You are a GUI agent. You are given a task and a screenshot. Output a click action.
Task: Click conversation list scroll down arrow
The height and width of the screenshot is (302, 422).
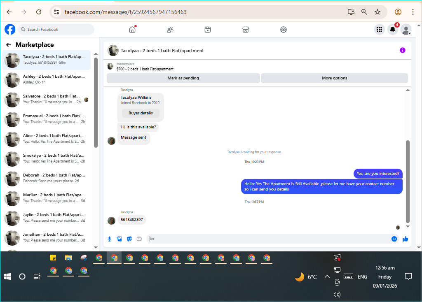[x=96, y=247]
